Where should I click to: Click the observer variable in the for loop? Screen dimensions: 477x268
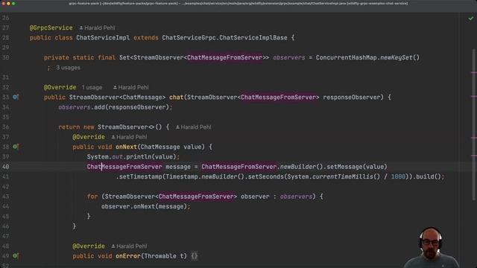pos(255,197)
